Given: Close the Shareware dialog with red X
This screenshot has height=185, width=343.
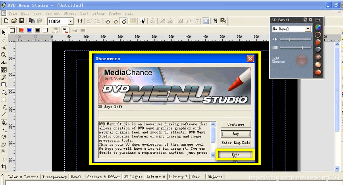Looking at the screenshot, I should 250,59.
